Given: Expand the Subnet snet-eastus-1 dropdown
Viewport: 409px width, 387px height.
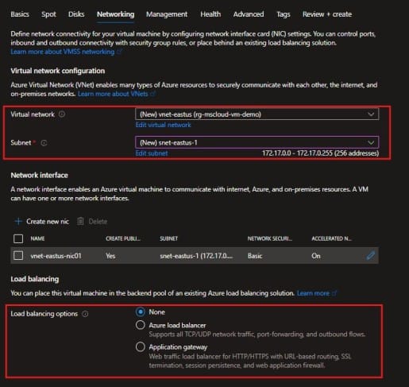Looking at the screenshot, I should coord(257,142).
